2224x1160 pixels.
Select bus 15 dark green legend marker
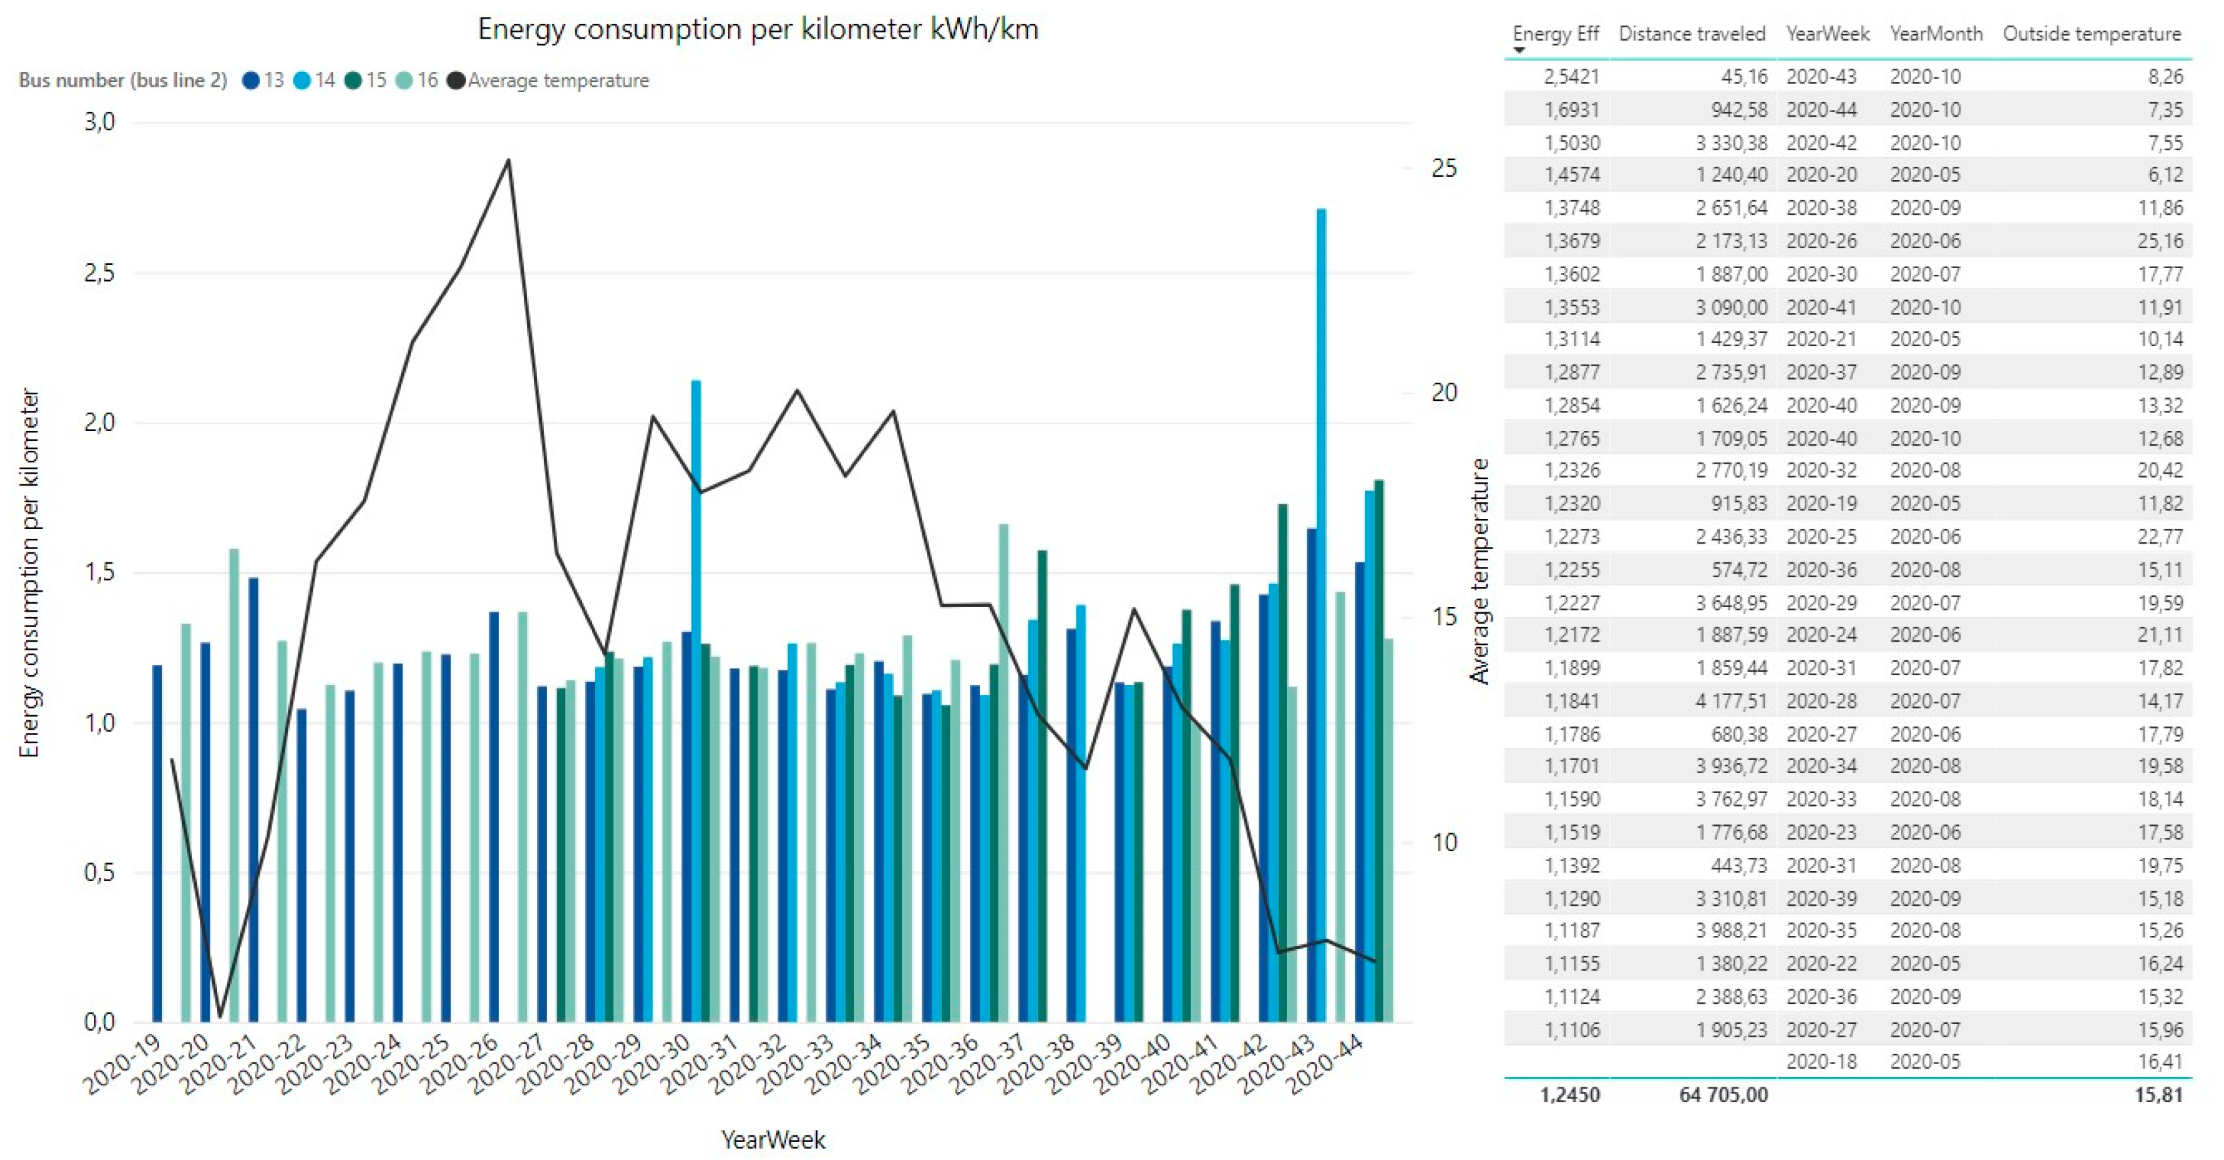tap(353, 81)
